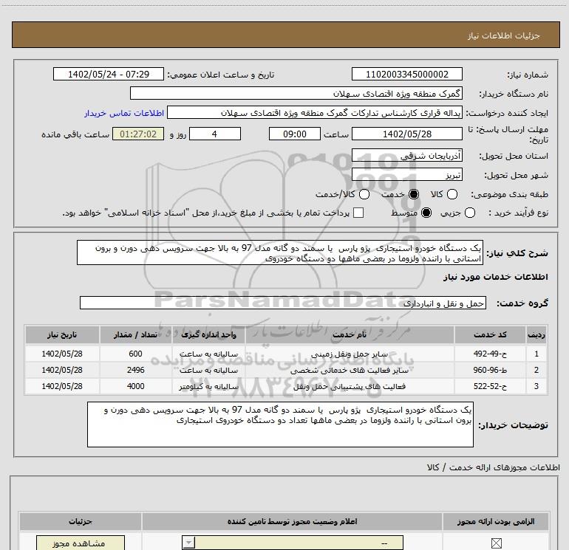
Task: Click service code ط-96-960
Action: [490, 370]
